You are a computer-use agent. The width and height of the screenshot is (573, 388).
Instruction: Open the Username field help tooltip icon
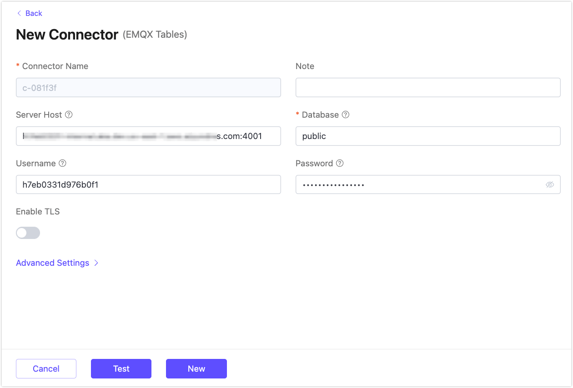pos(63,164)
